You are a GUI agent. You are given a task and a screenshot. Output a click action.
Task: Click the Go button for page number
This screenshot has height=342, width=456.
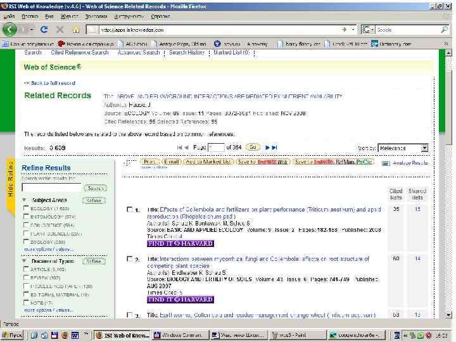point(253,147)
